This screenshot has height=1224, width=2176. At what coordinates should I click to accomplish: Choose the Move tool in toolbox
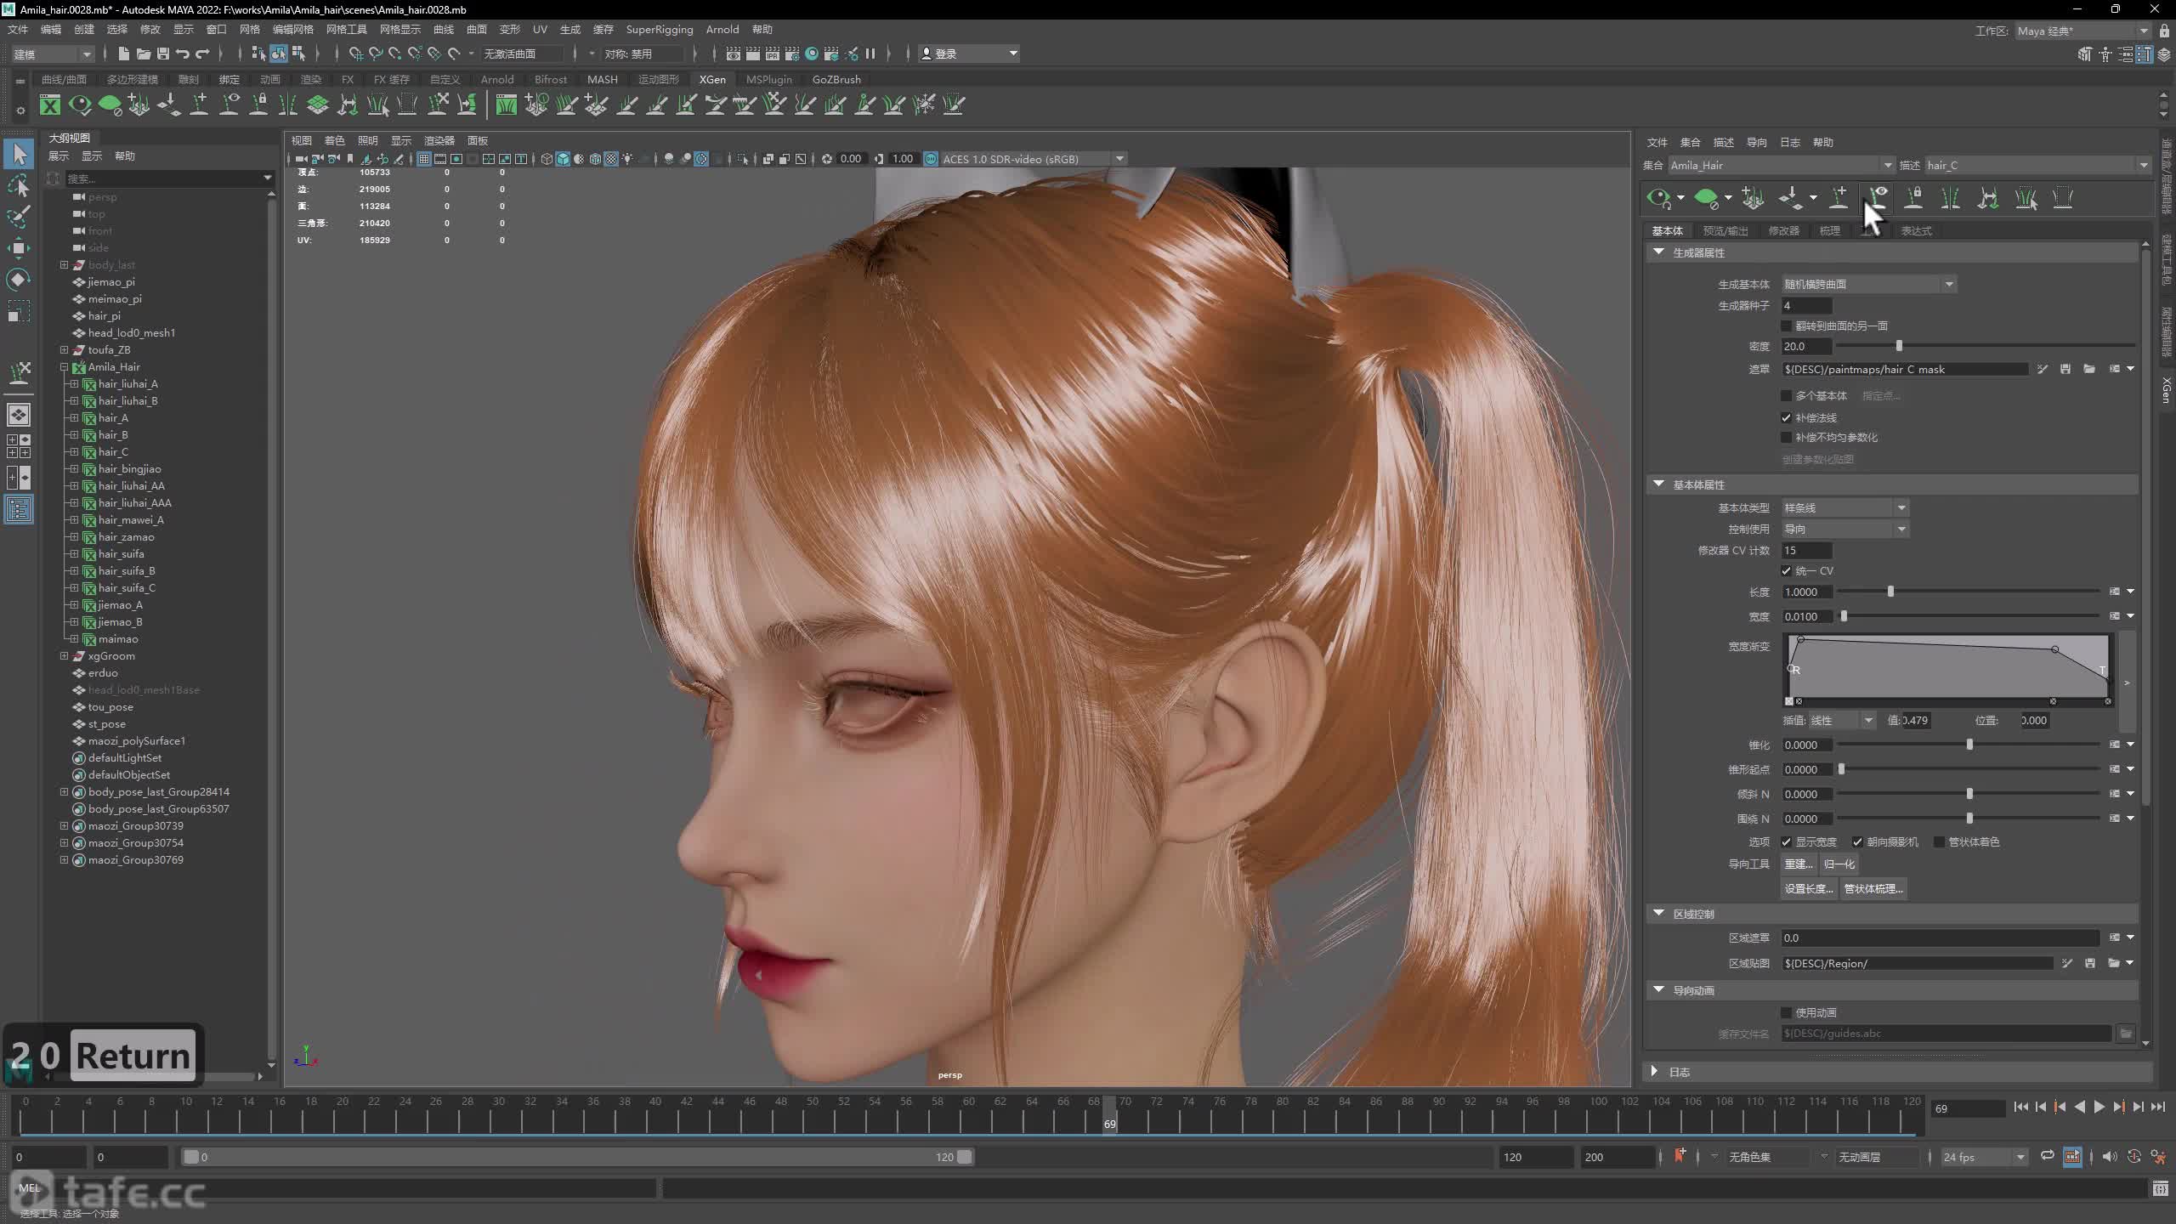(x=19, y=248)
